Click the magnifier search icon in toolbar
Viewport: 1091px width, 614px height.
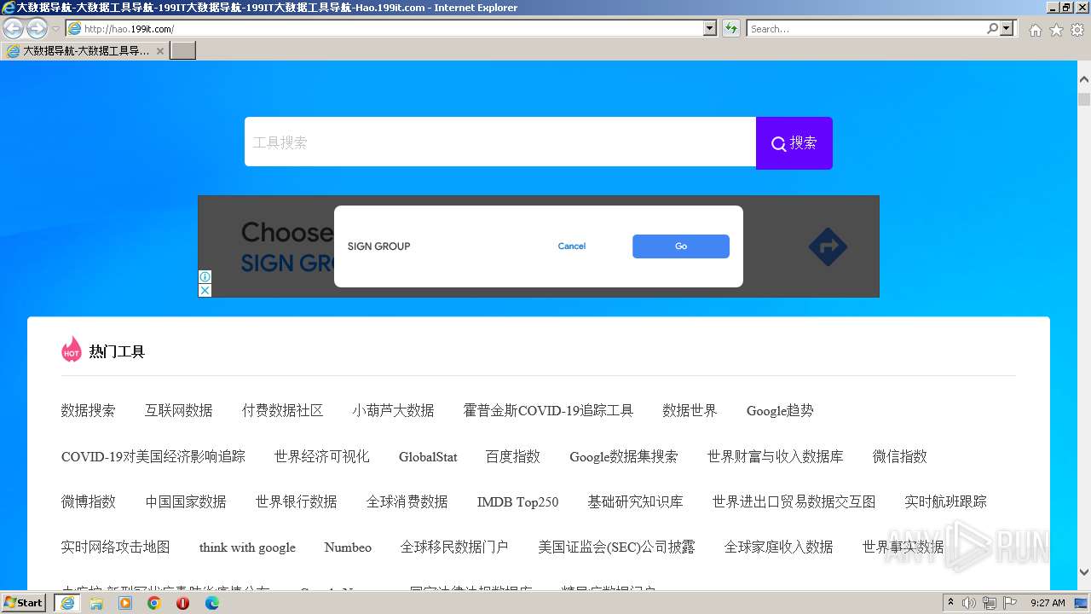click(992, 29)
